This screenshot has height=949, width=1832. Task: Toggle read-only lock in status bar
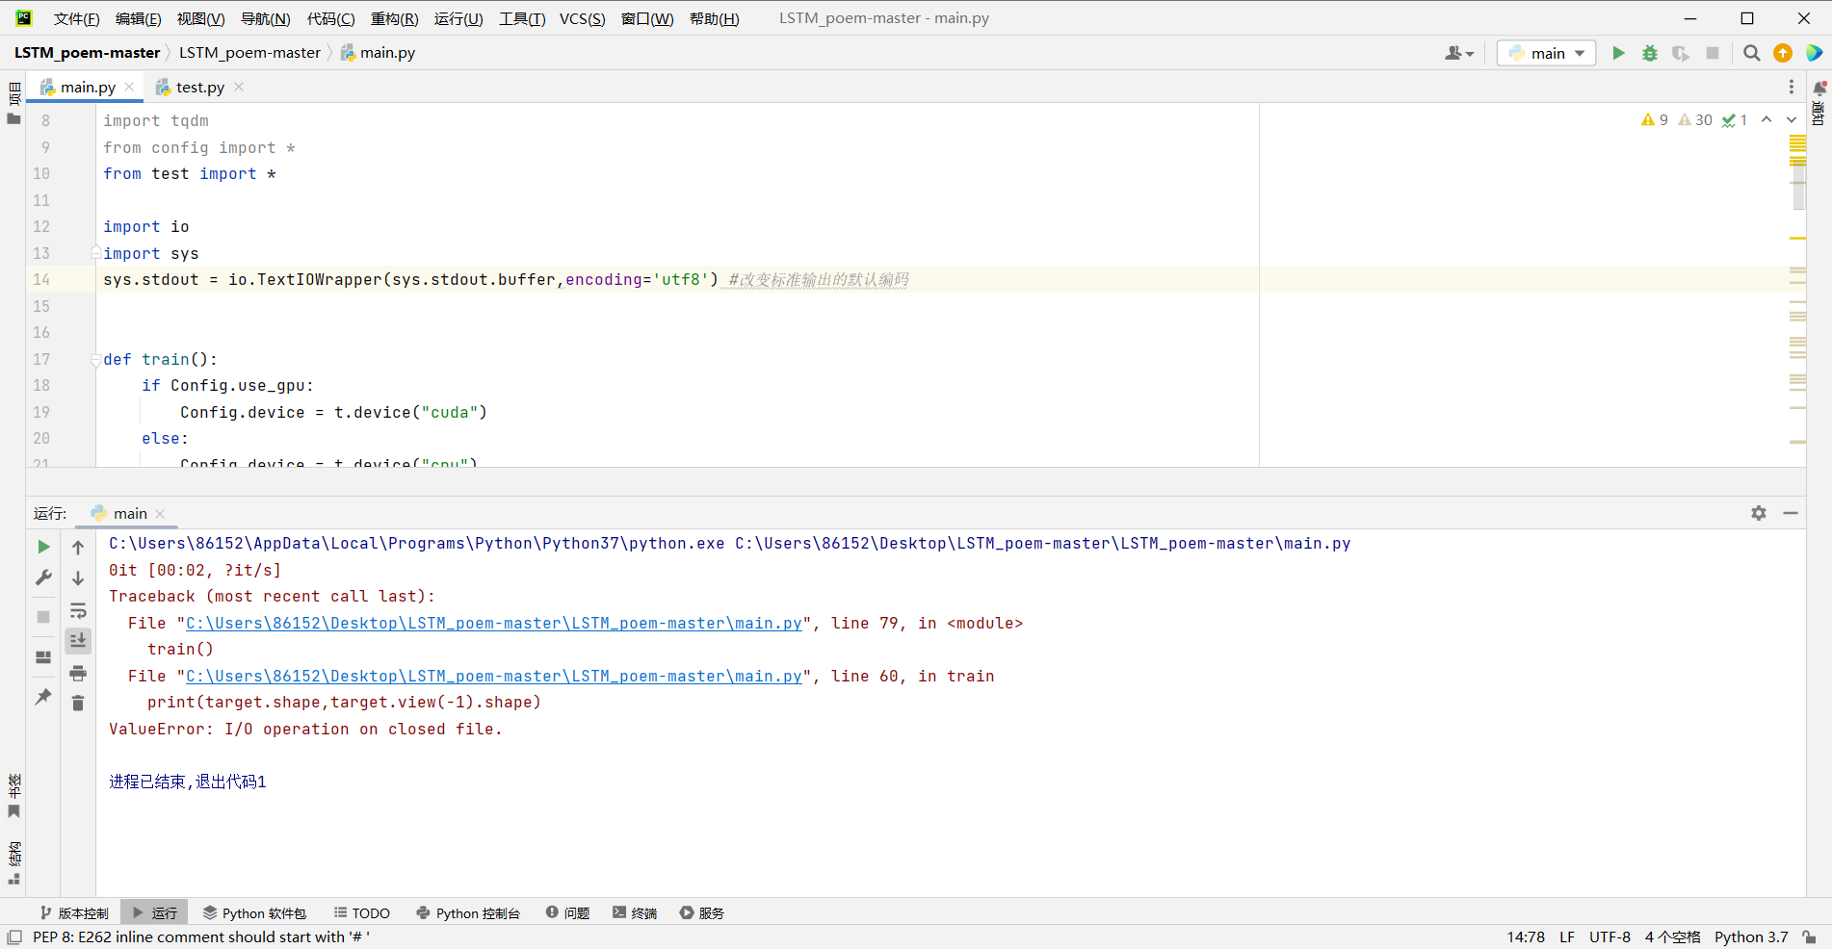(1810, 936)
